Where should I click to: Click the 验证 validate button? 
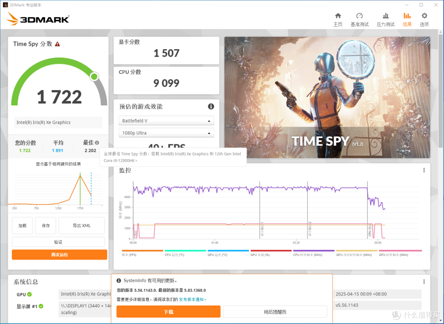pos(58,242)
